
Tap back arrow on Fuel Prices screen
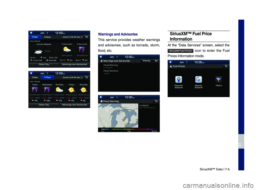coord(226,66)
